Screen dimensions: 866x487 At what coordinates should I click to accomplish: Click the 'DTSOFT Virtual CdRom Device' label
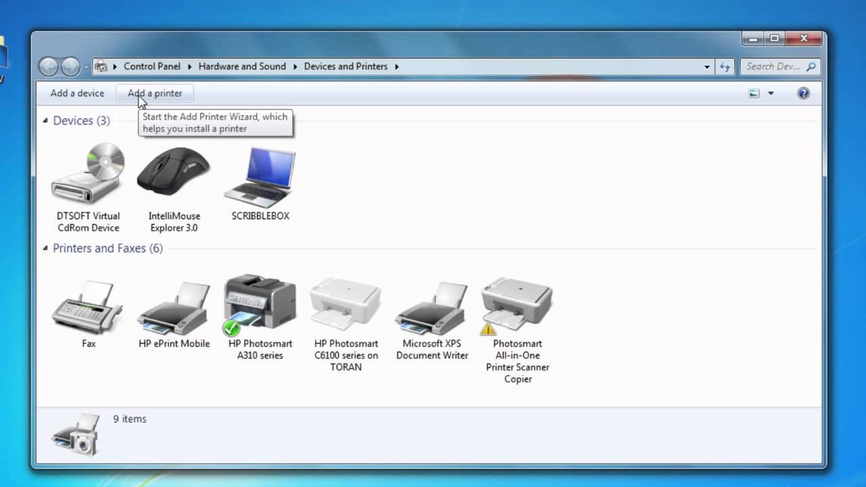pyautogui.click(x=88, y=222)
